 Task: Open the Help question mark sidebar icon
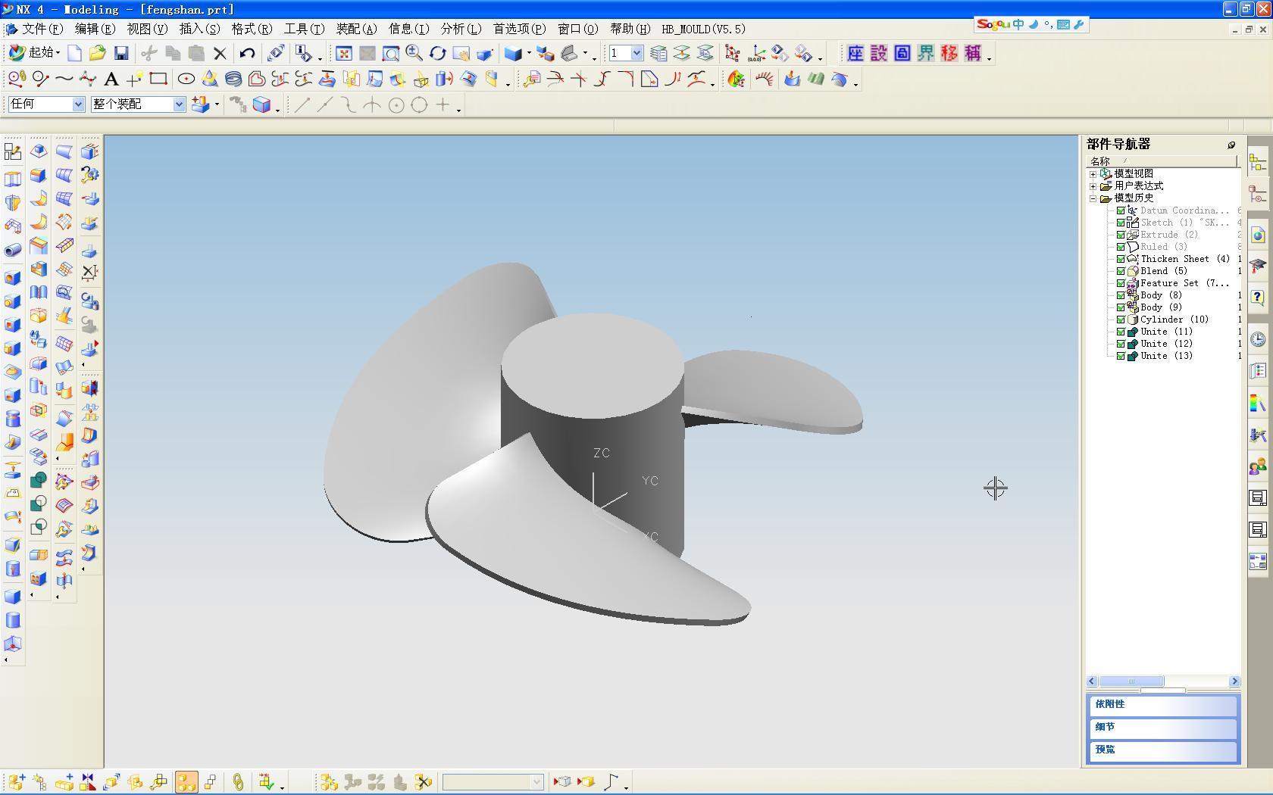pyautogui.click(x=1258, y=297)
